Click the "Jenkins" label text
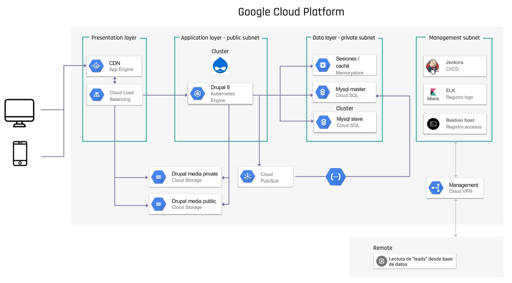Image resolution: width=512 pixels, height=283 pixels. pyautogui.click(x=455, y=62)
